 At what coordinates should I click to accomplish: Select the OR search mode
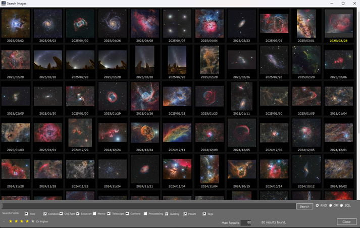[x=331, y=205]
